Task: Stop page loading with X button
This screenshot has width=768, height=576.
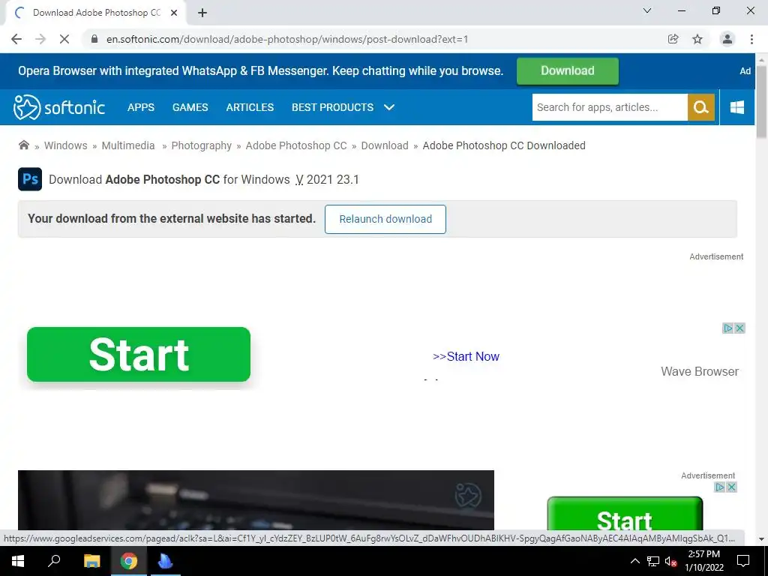Action: [x=64, y=39]
